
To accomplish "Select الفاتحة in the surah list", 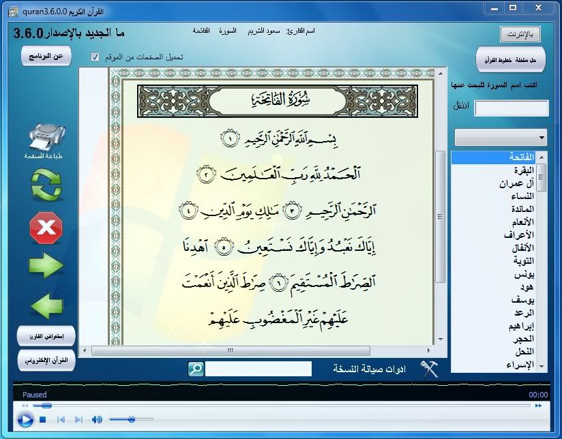I will click(x=493, y=157).
